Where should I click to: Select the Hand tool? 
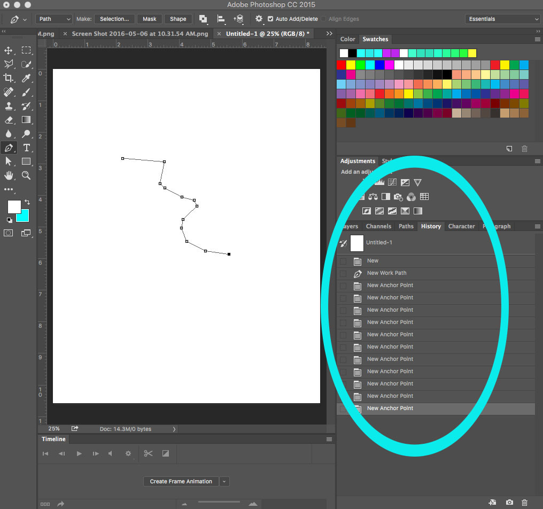click(x=9, y=175)
